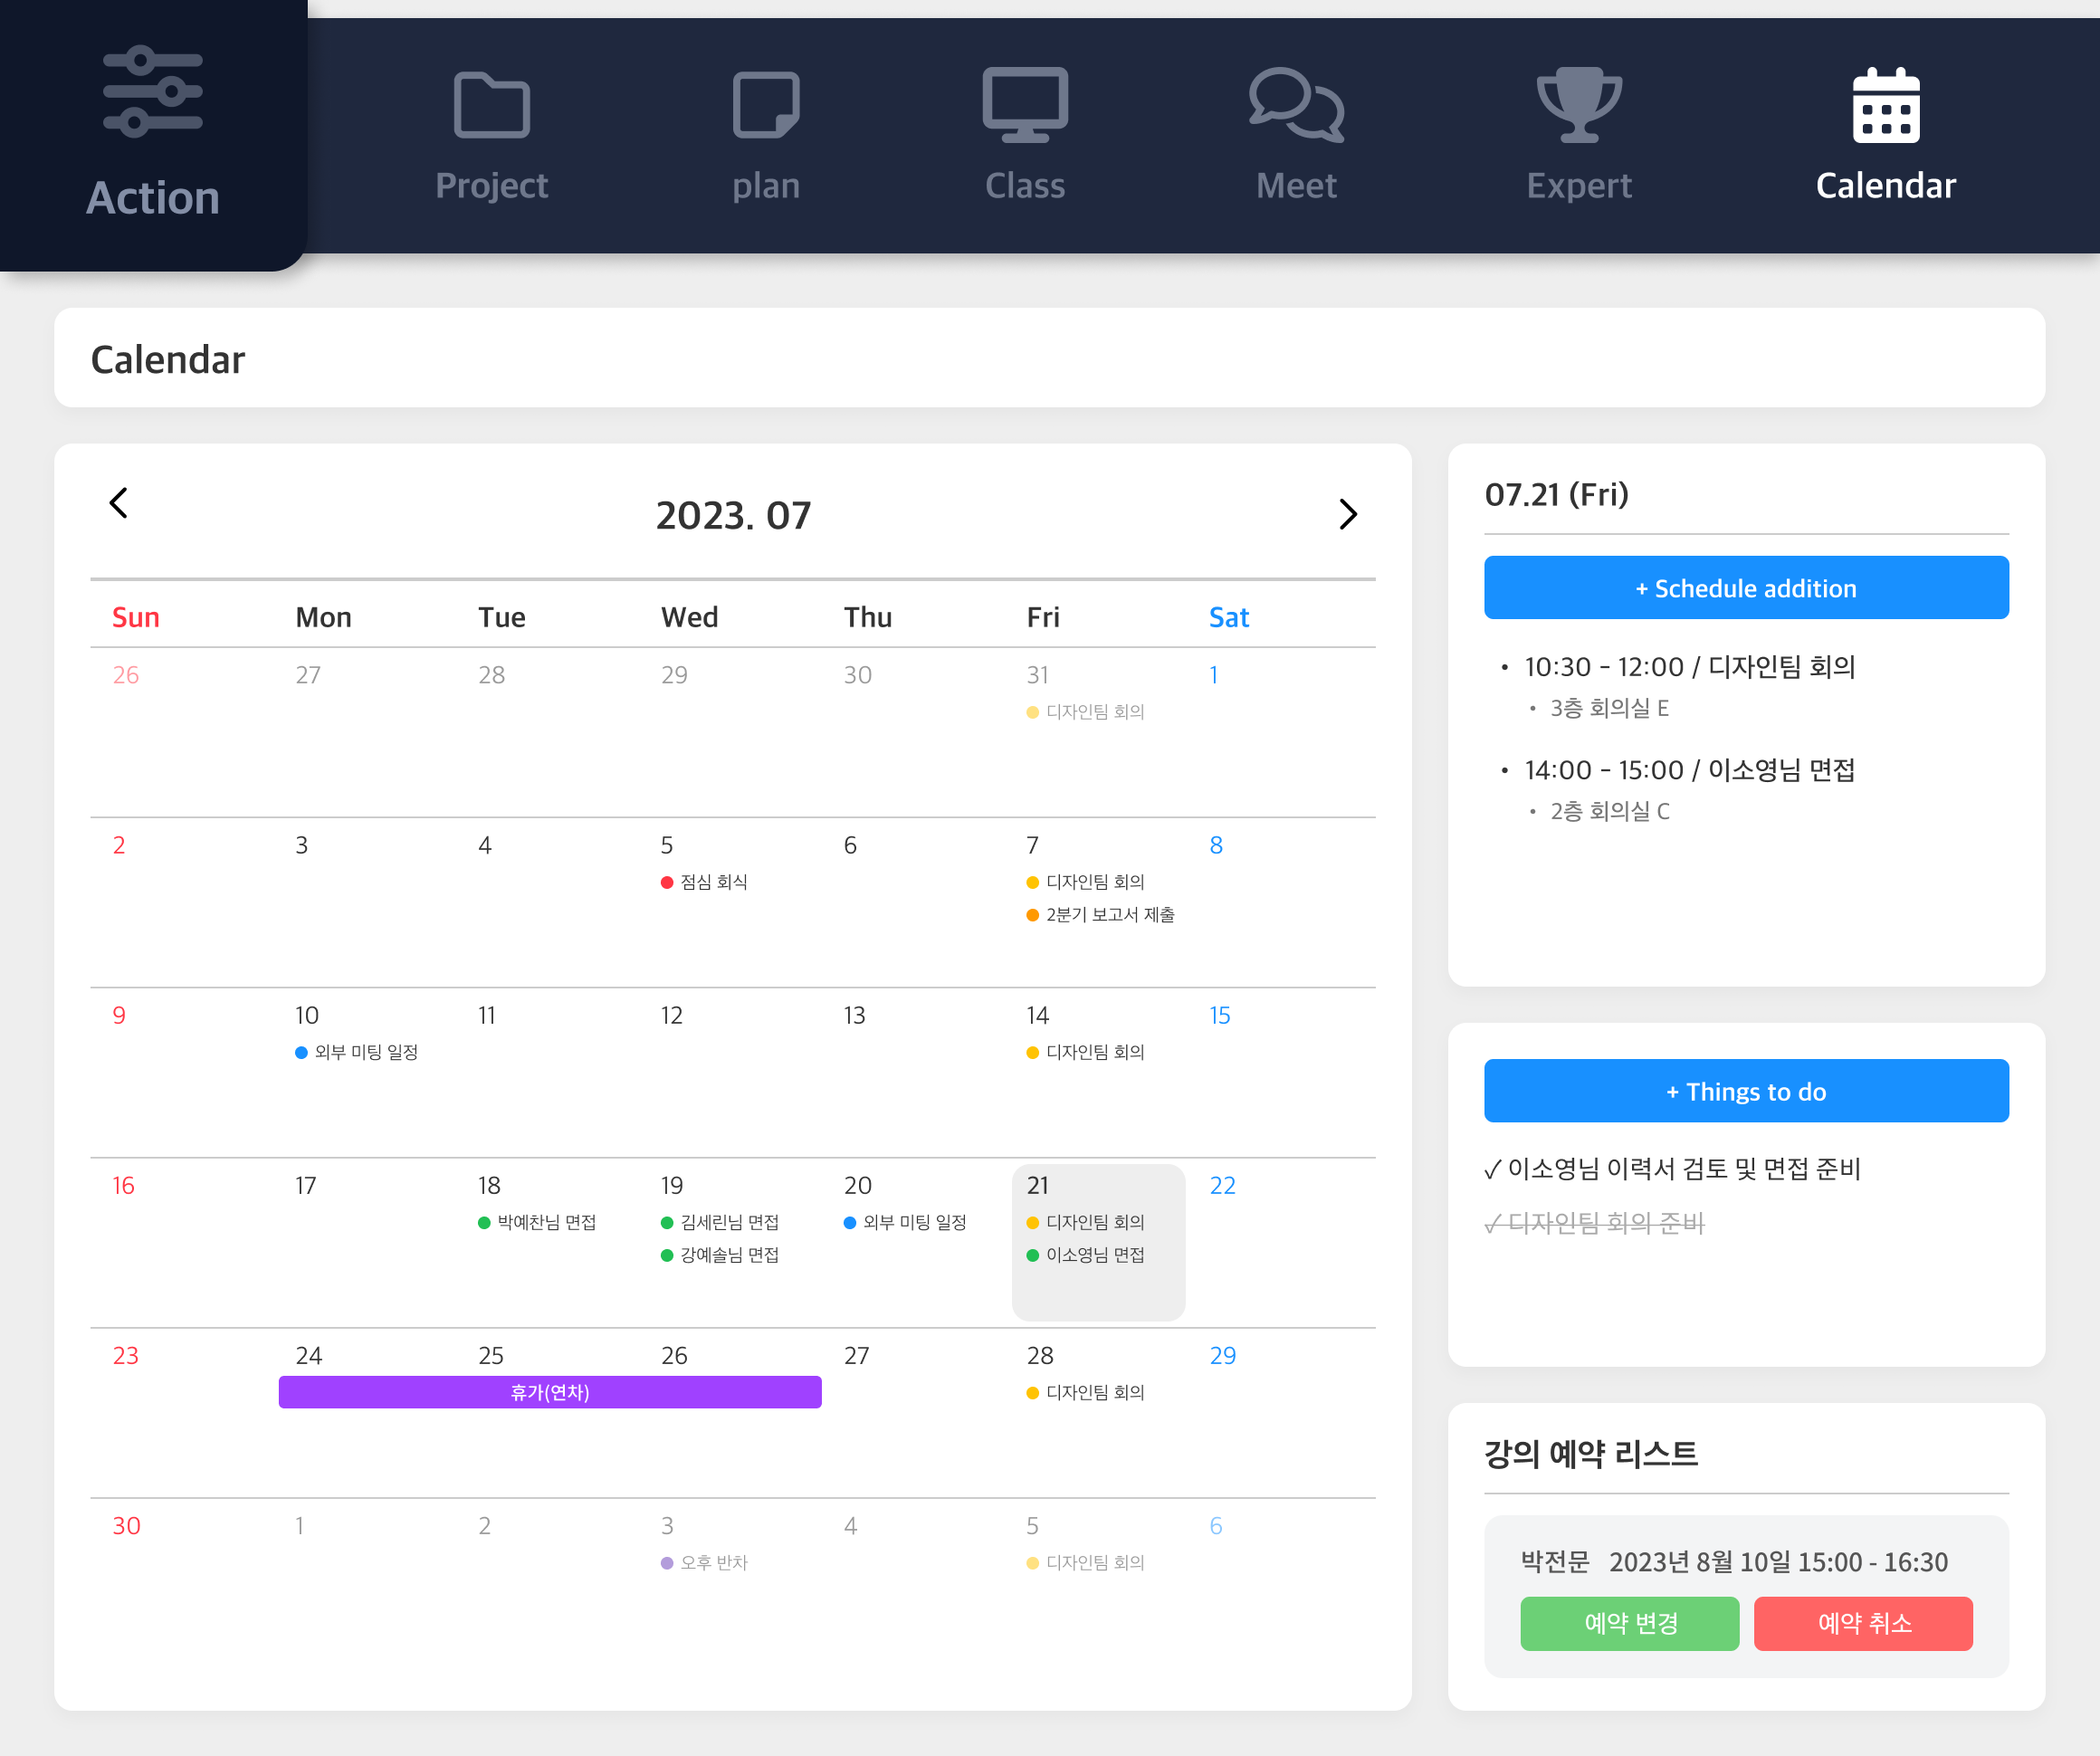Toggle the checkmark on 이소영님 이력서 검토 task
2100x1756 pixels.
[x=1493, y=1168]
